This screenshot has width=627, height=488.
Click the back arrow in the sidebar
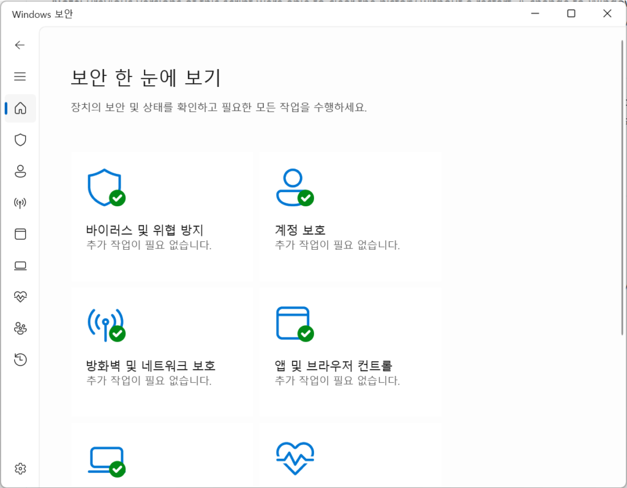(x=20, y=45)
